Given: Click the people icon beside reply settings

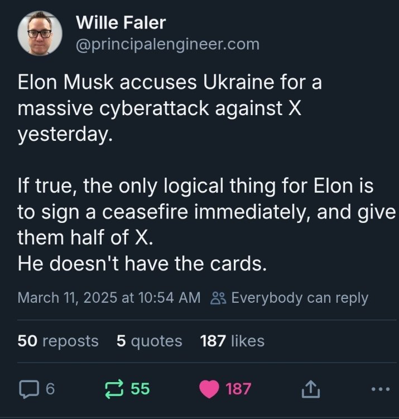Looking at the screenshot, I should [x=218, y=298].
